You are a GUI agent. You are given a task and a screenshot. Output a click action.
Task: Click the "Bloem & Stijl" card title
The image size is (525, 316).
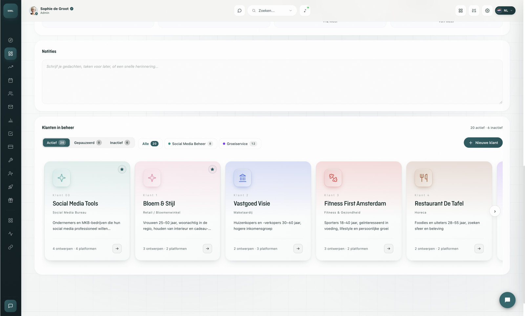(159, 203)
